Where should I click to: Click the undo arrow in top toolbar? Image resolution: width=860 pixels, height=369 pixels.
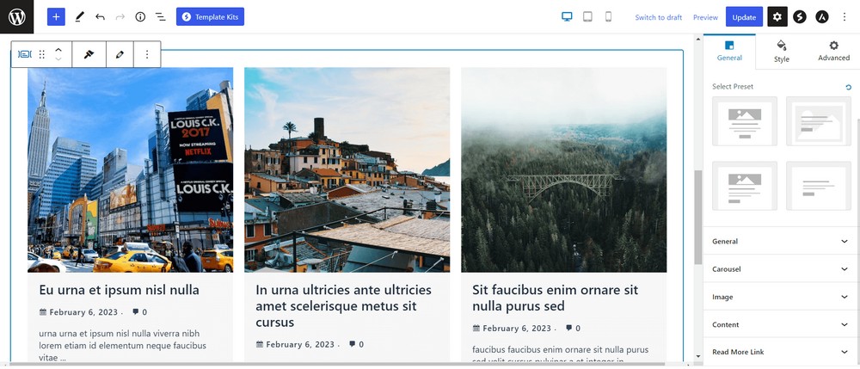coord(101,16)
